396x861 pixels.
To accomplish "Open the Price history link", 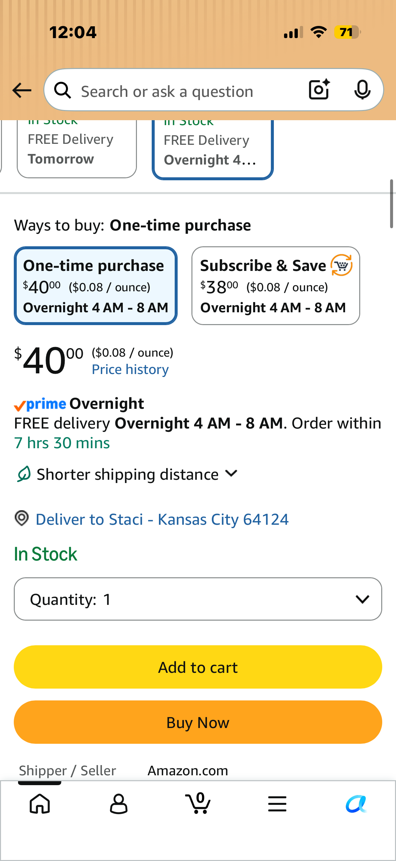I will [x=130, y=369].
